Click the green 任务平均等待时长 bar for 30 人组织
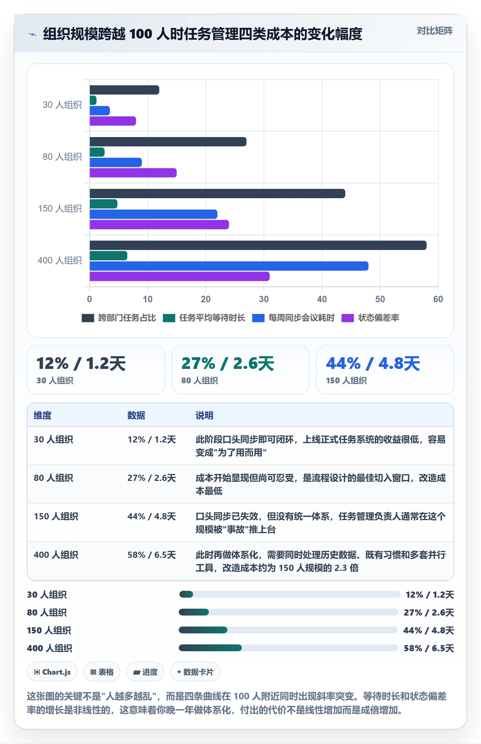 click(x=93, y=100)
